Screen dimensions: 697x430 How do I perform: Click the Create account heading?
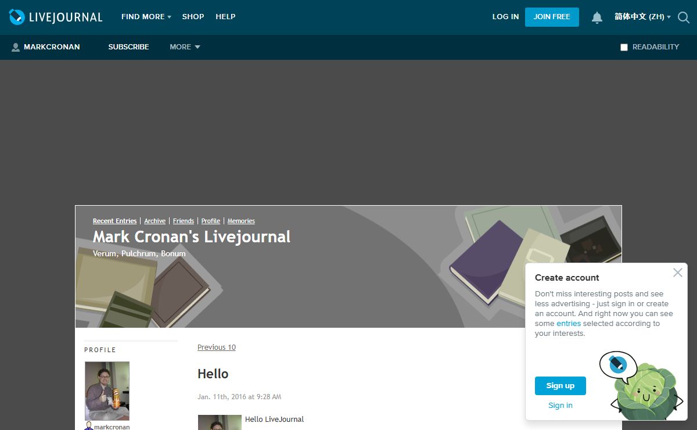click(x=567, y=278)
